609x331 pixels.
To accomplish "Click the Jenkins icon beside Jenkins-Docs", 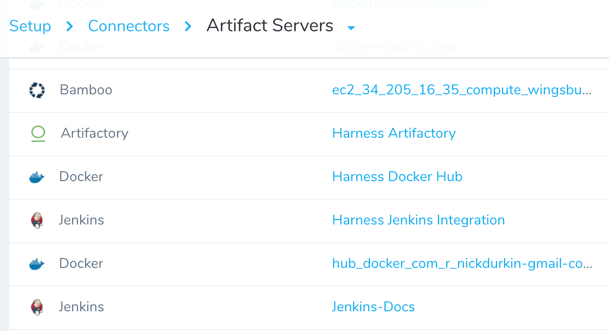I will pos(37,307).
